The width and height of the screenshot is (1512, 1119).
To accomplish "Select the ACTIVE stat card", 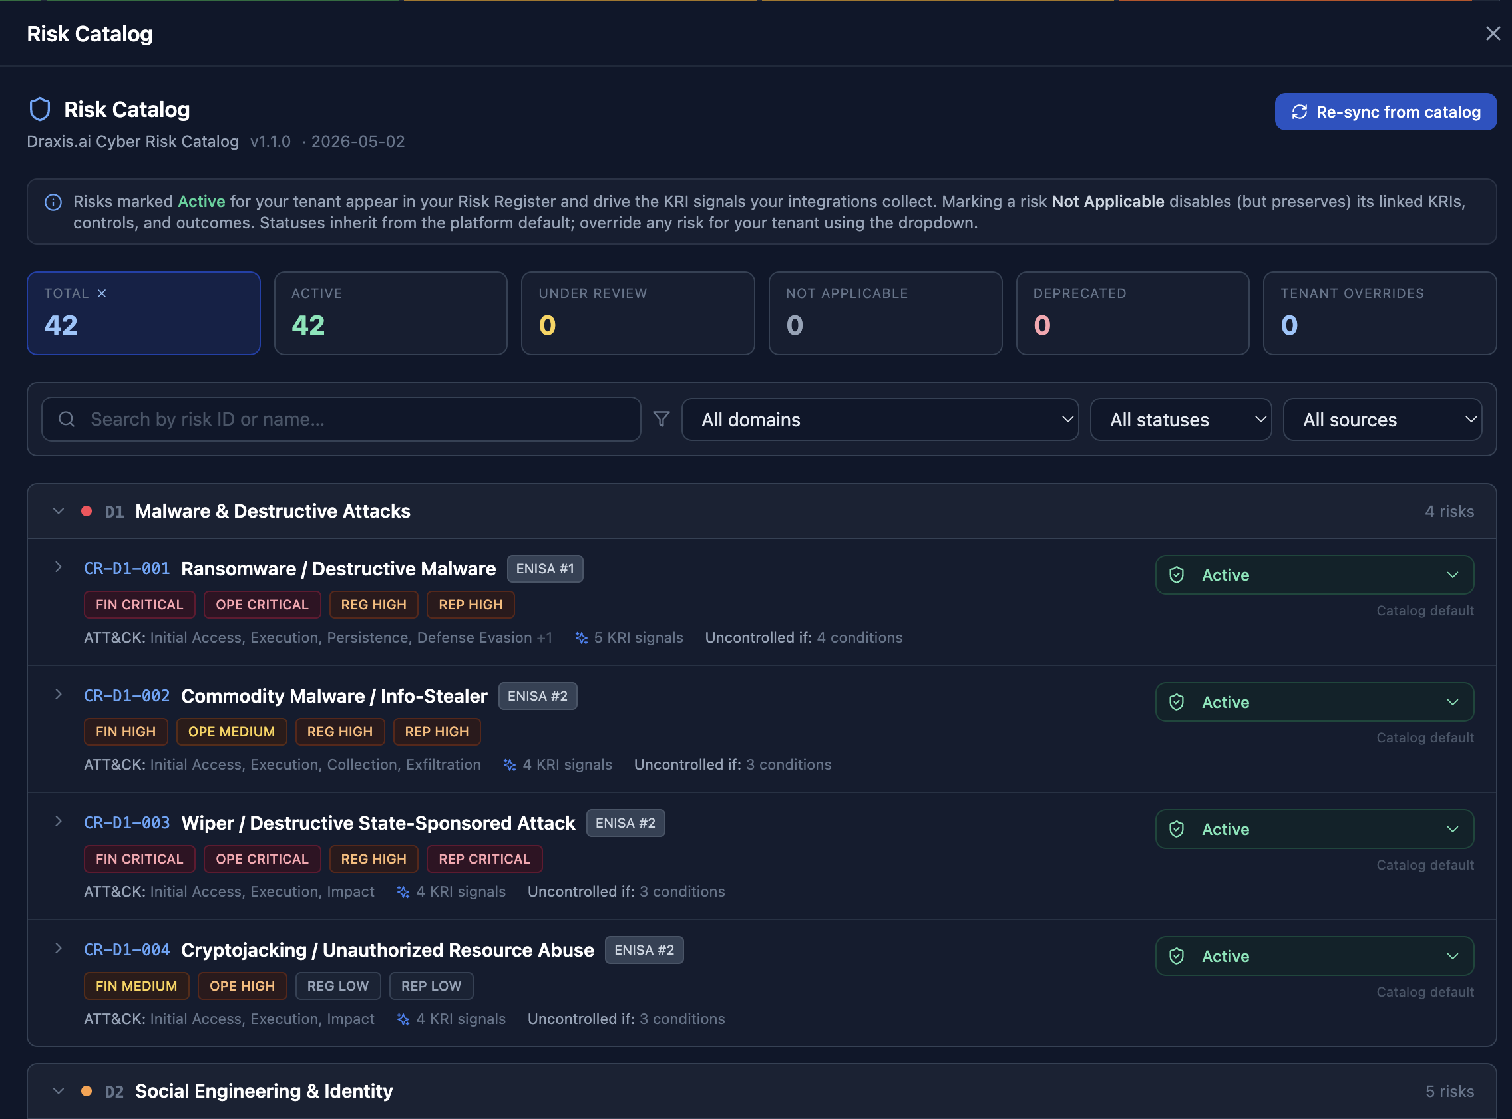I will pos(391,313).
